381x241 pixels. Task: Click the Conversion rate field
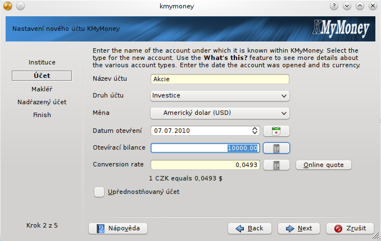[x=205, y=165]
